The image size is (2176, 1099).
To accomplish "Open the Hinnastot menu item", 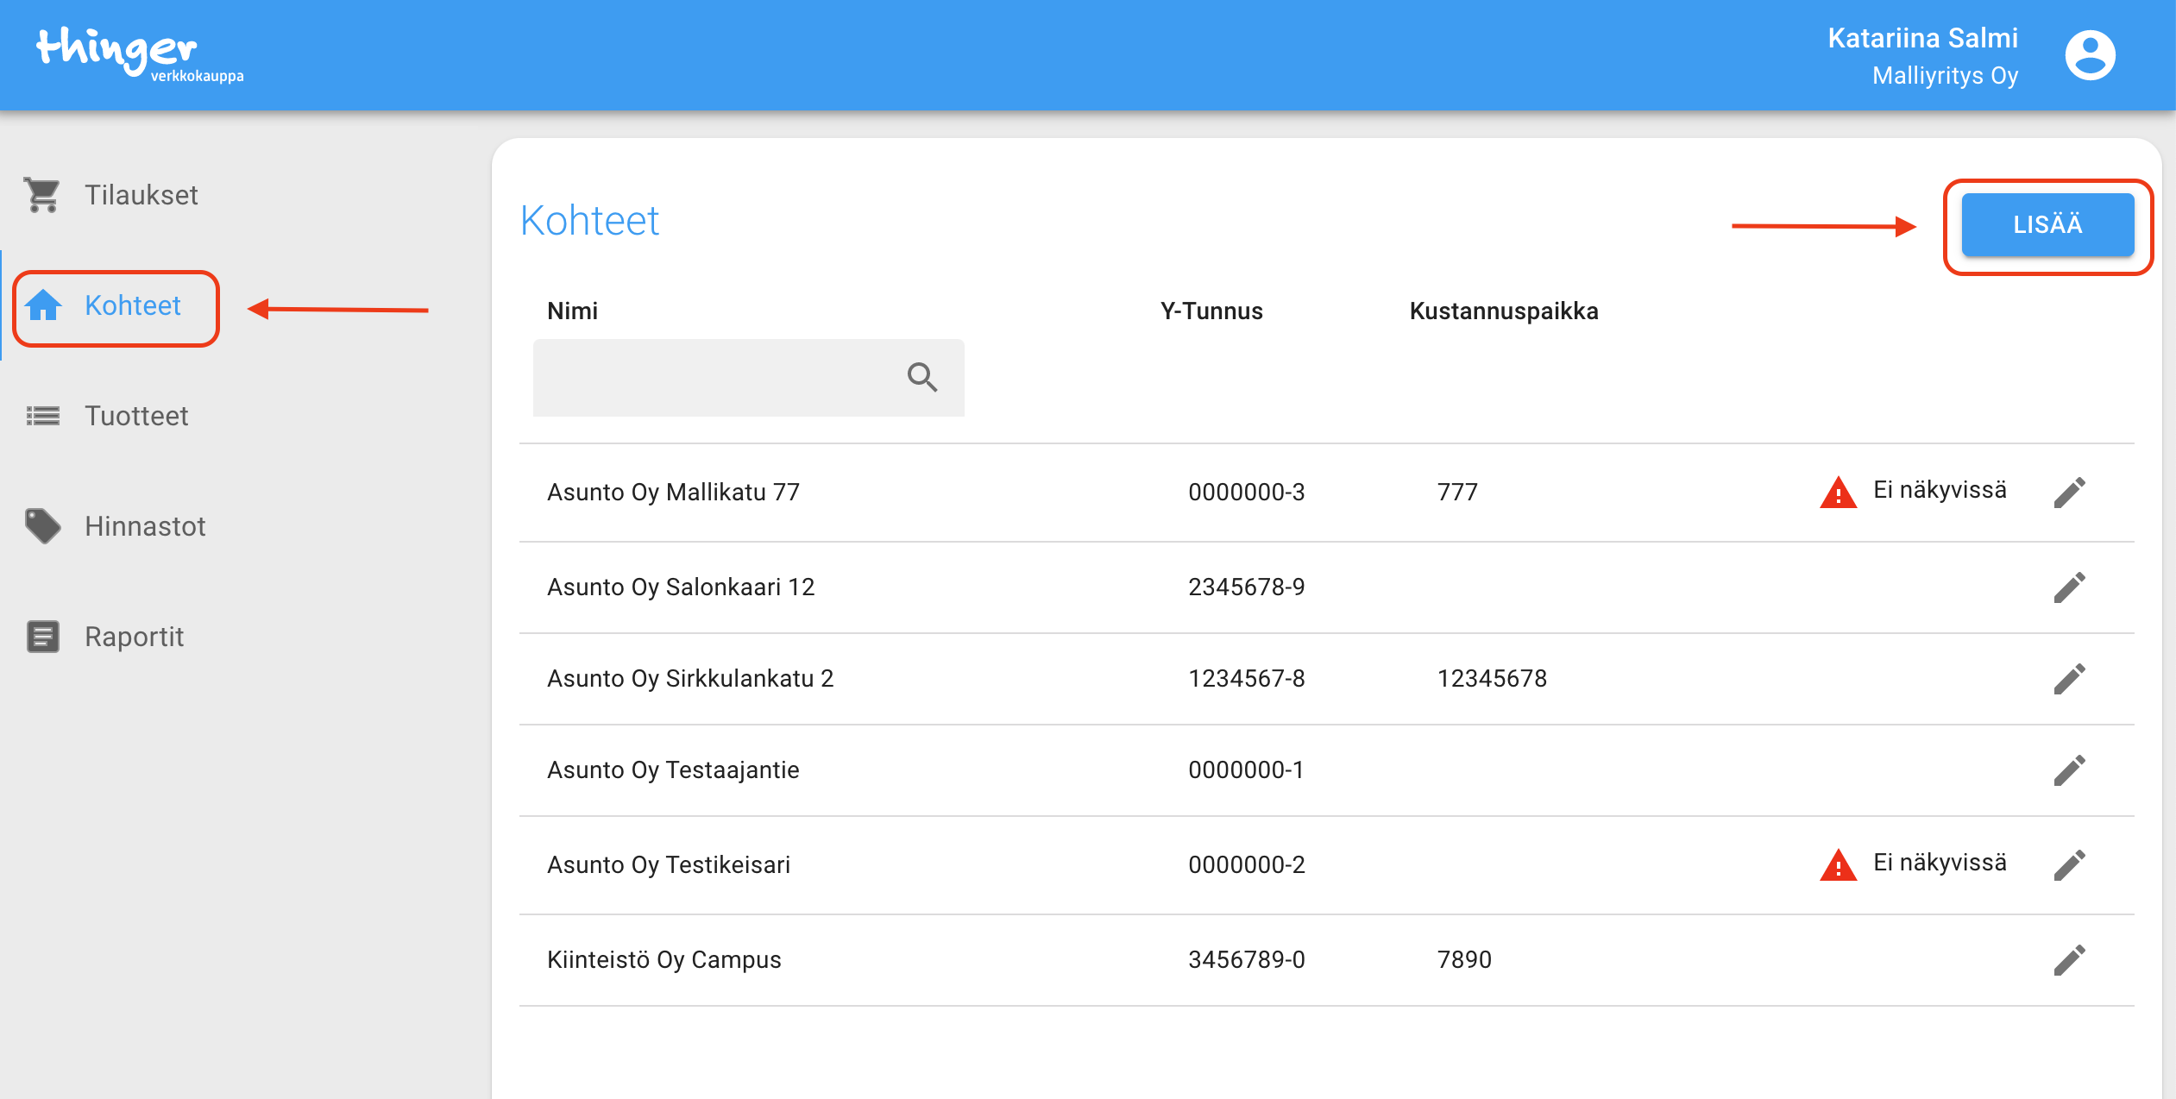I will tap(144, 526).
